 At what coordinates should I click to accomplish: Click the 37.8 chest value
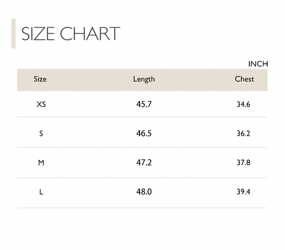point(243,162)
